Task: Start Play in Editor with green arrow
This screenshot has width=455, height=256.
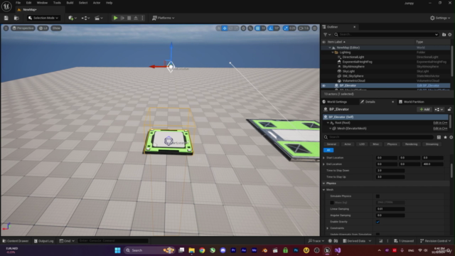Action: point(115,18)
